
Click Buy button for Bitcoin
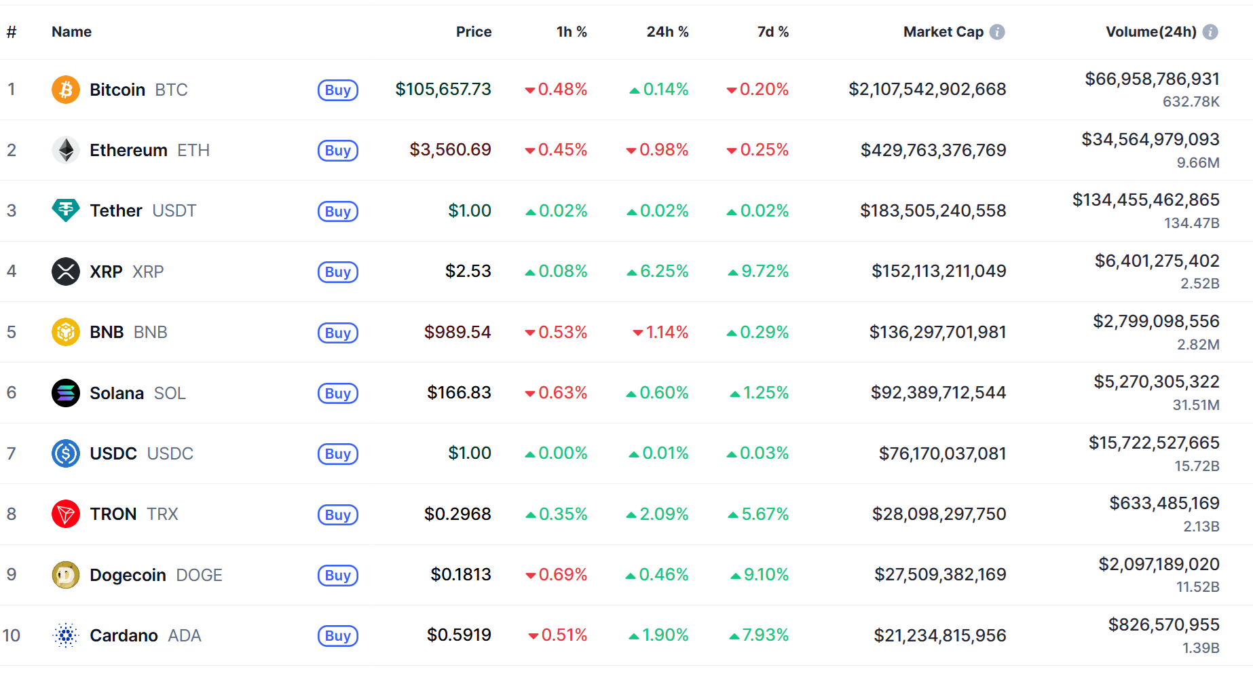(x=338, y=90)
